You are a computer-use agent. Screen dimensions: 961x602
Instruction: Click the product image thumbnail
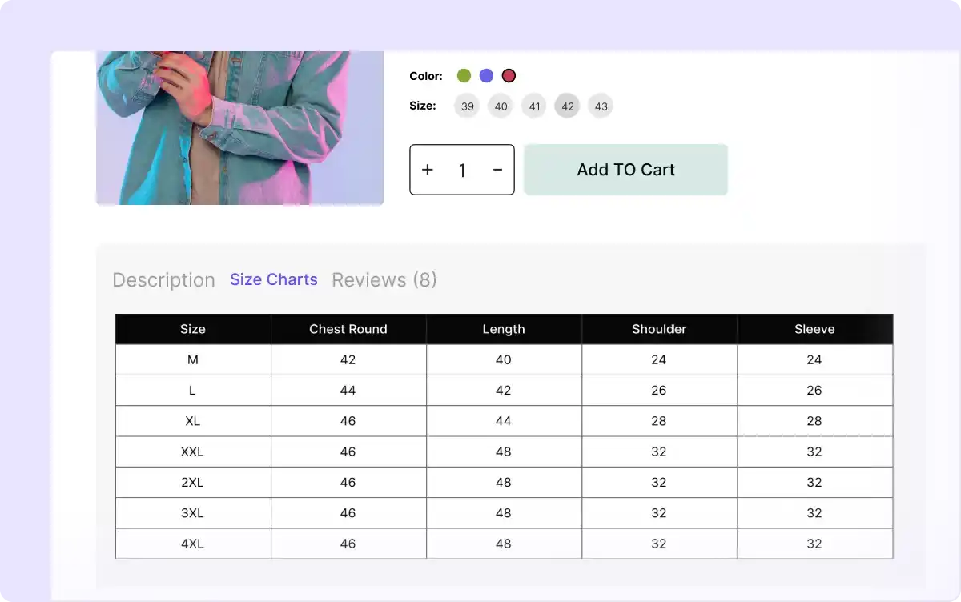click(x=239, y=128)
